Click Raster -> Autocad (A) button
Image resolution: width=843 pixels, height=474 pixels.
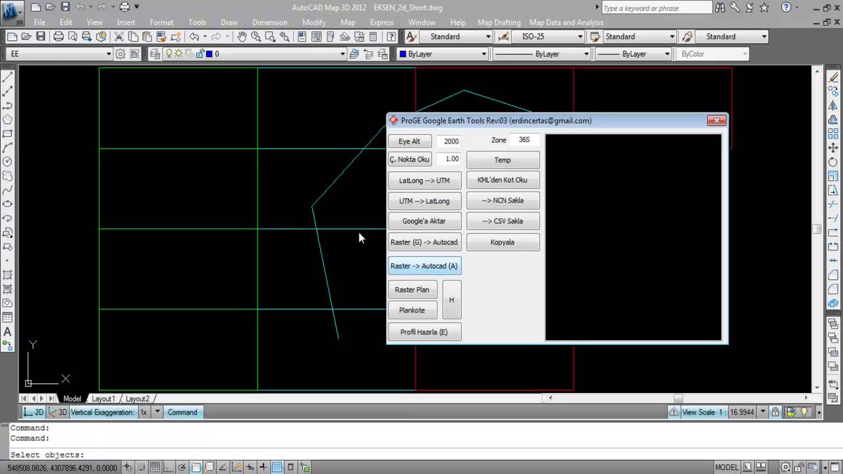pos(425,266)
